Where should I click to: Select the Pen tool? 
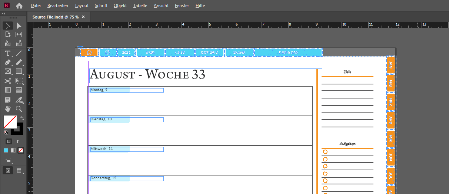[7, 62]
